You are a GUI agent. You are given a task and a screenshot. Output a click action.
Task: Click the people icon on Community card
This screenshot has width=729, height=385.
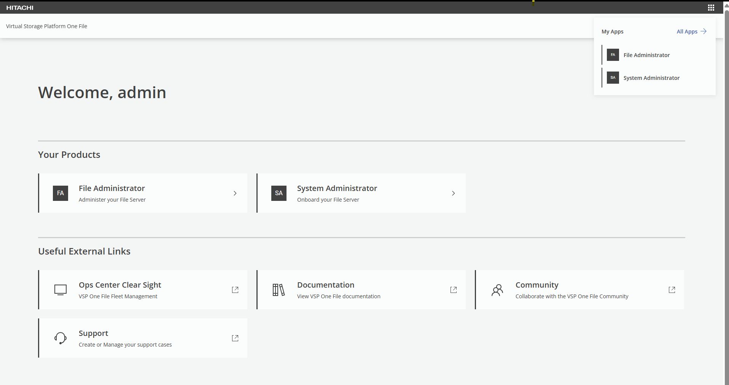click(497, 290)
